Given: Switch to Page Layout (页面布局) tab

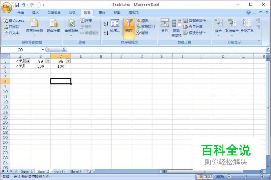Looking at the screenshot, I should click(54, 12).
